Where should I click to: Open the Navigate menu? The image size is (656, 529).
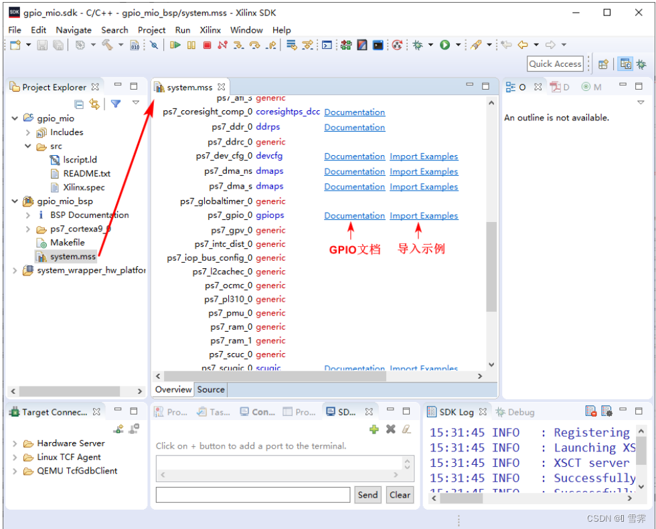tap(74, 30)
